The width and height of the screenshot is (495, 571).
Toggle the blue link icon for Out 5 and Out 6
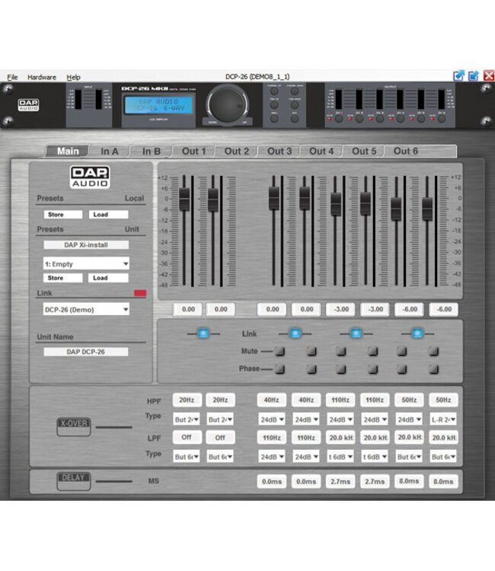click(x=417, y=333)
